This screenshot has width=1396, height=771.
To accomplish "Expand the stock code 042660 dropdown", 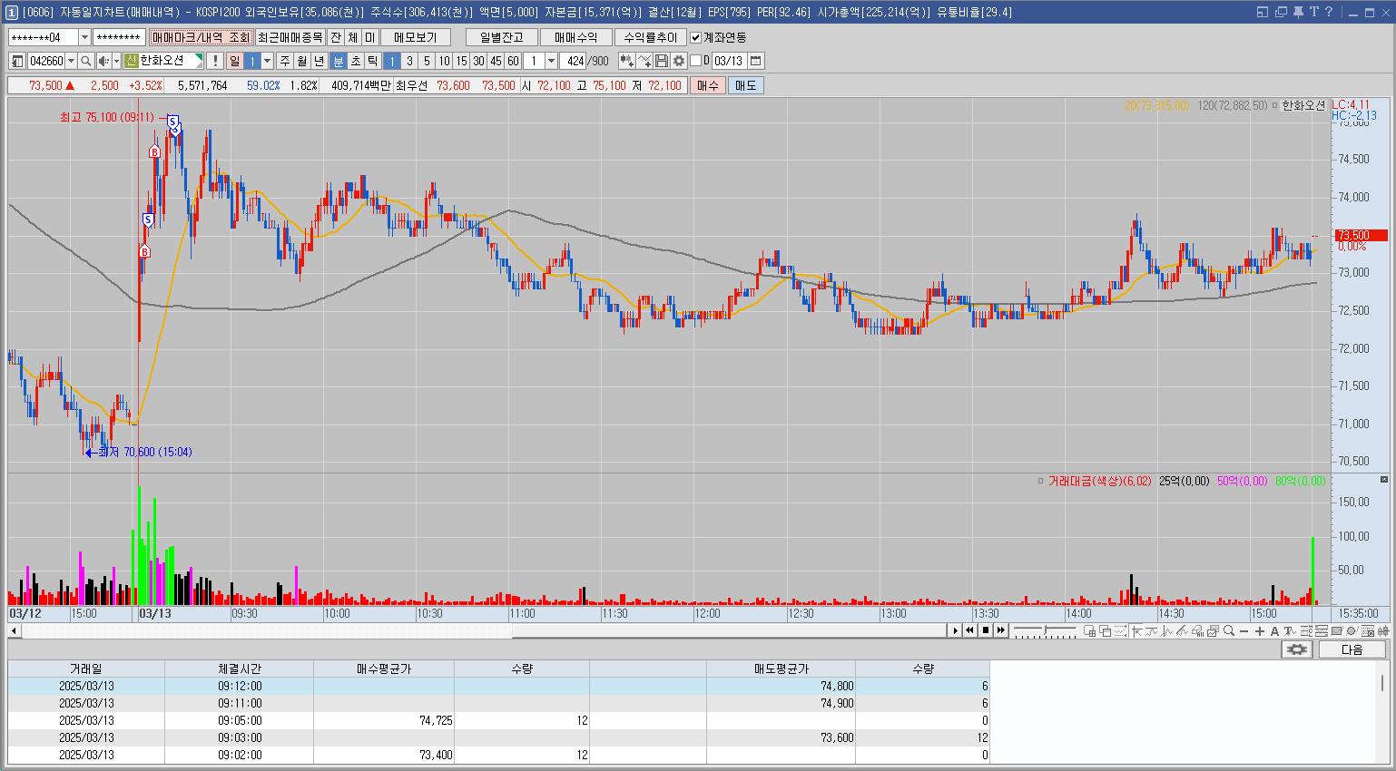I will click(x=71, y=61).
